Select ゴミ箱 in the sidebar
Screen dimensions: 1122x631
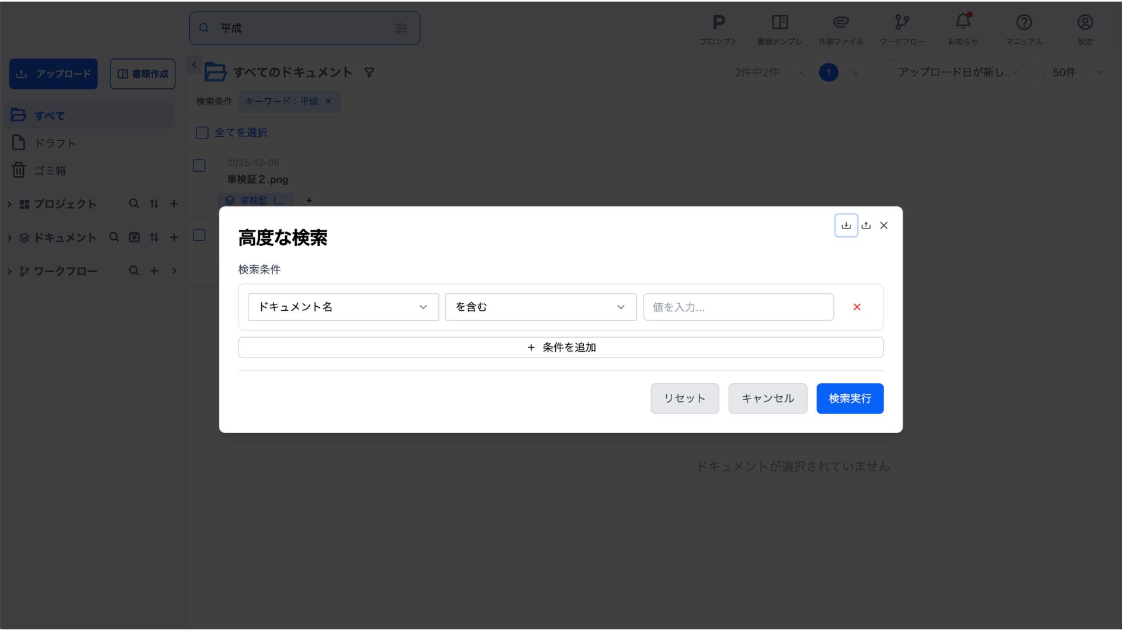(x=50, y=171)
